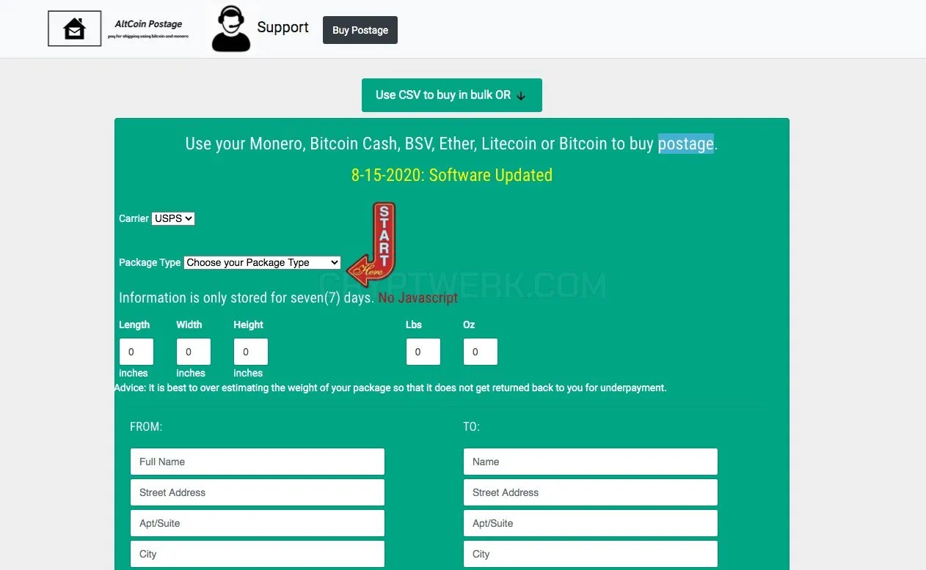Click the Width inches input field
This screenshot has width=926, height=570.
coord(194,352)
